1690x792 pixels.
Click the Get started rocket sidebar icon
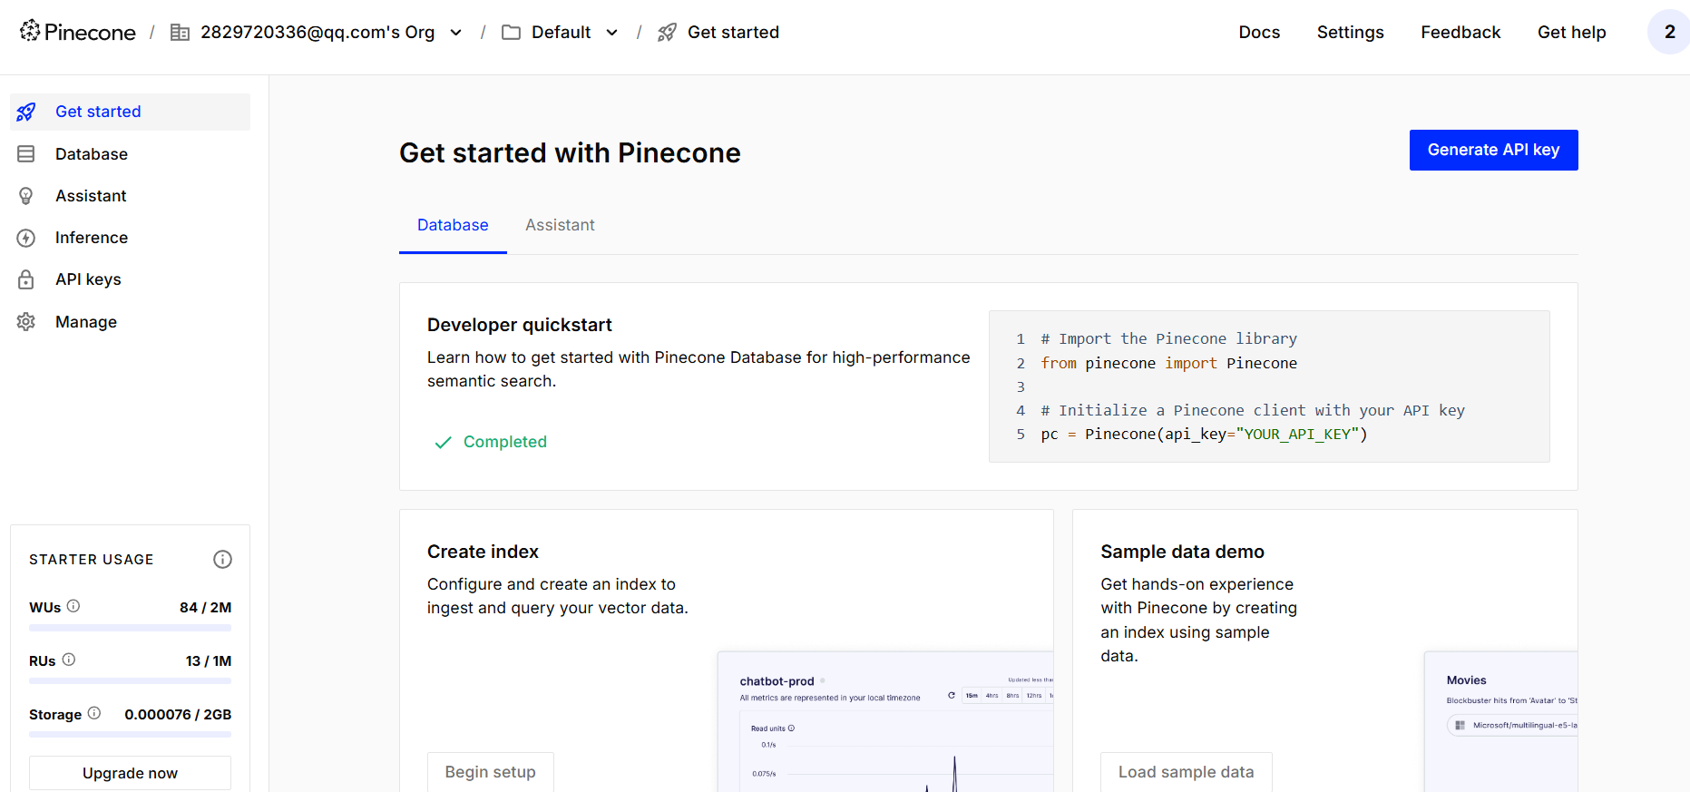pyautogui.click(x=26, y=112)
